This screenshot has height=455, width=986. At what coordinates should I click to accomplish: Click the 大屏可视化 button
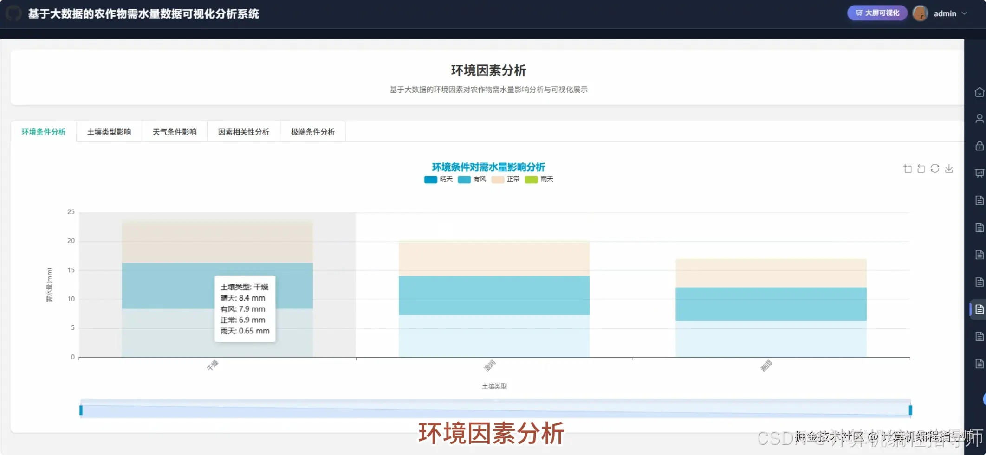[x=876, y=13]
